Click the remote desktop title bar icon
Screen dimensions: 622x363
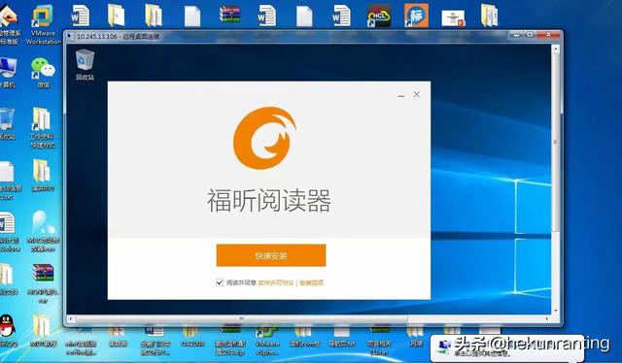[70, 37]
